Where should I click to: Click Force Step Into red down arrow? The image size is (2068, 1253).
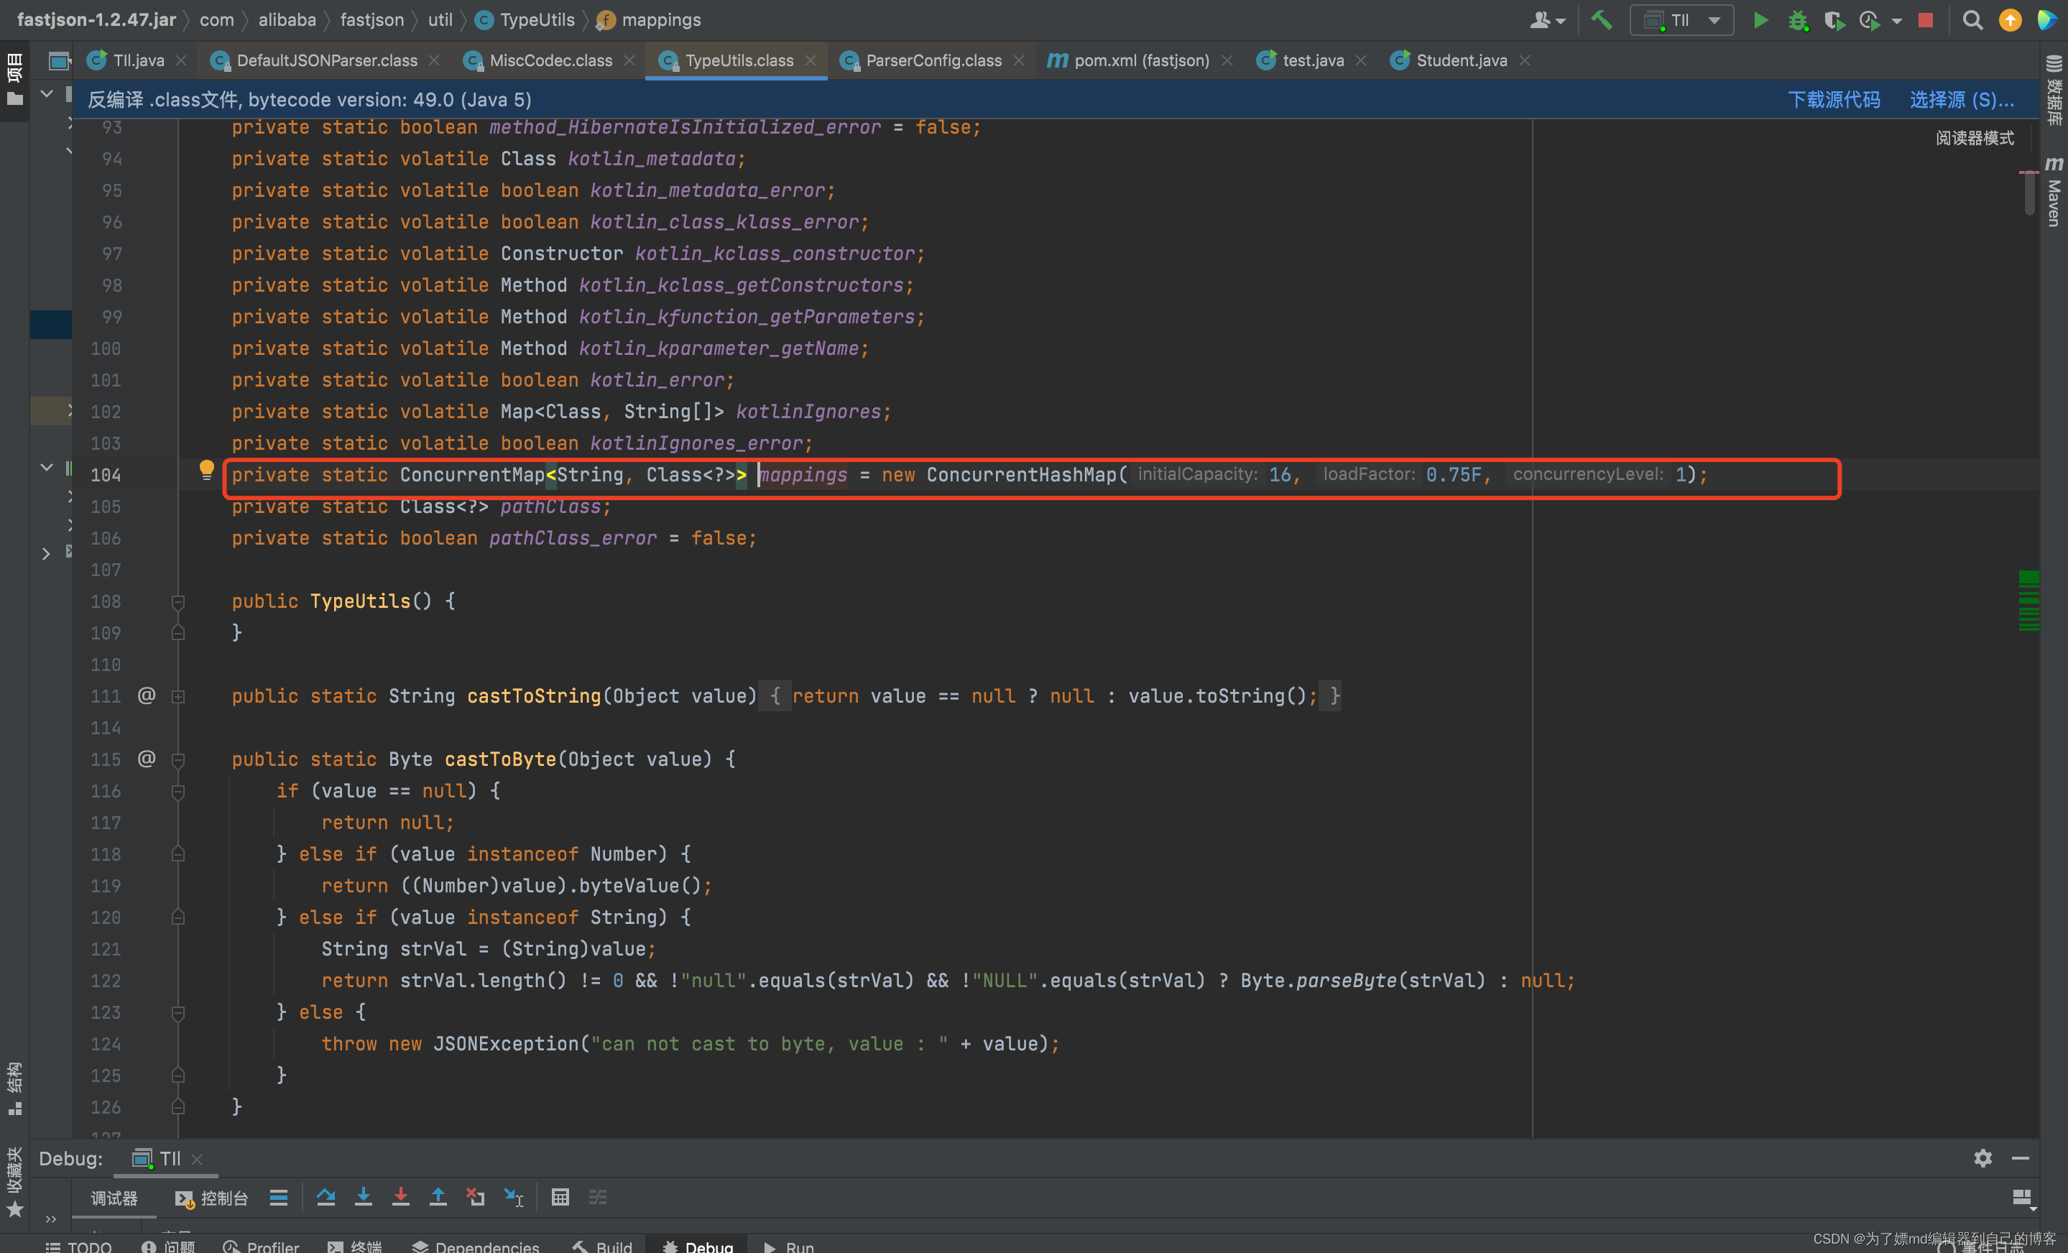pyautogui.click(x=400, y=1197)
